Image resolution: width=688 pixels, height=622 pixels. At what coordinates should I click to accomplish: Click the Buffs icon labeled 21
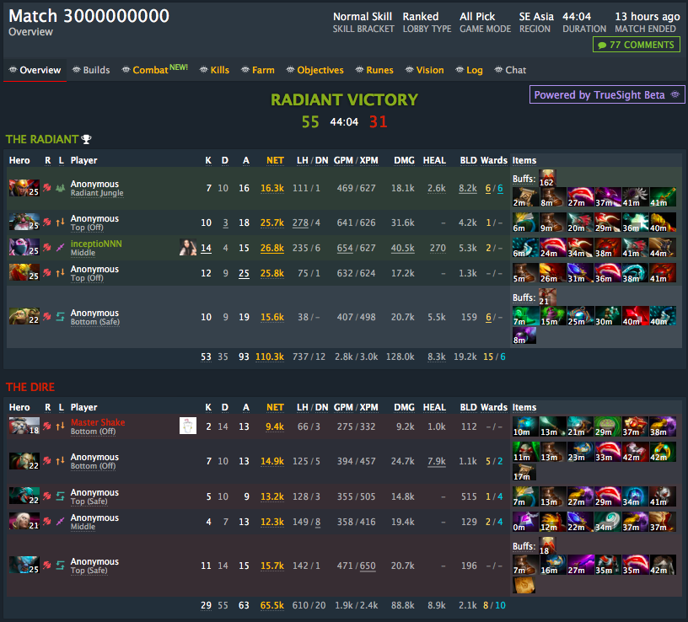pyautogui.click(x=547, y=297)
